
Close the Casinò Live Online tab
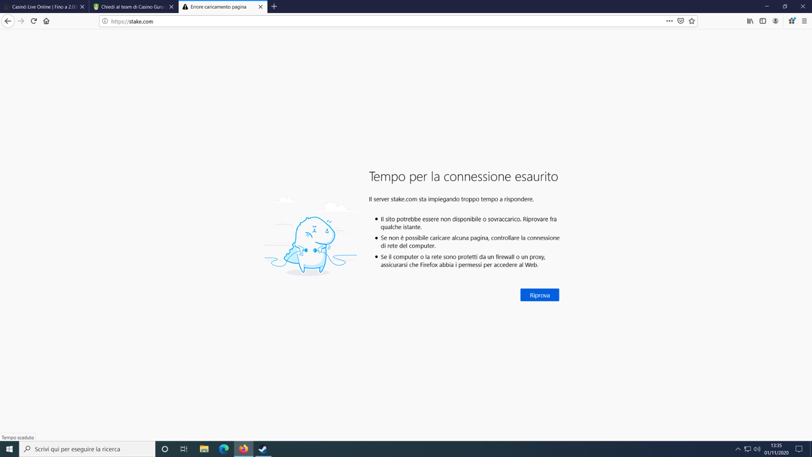[82, 7]
